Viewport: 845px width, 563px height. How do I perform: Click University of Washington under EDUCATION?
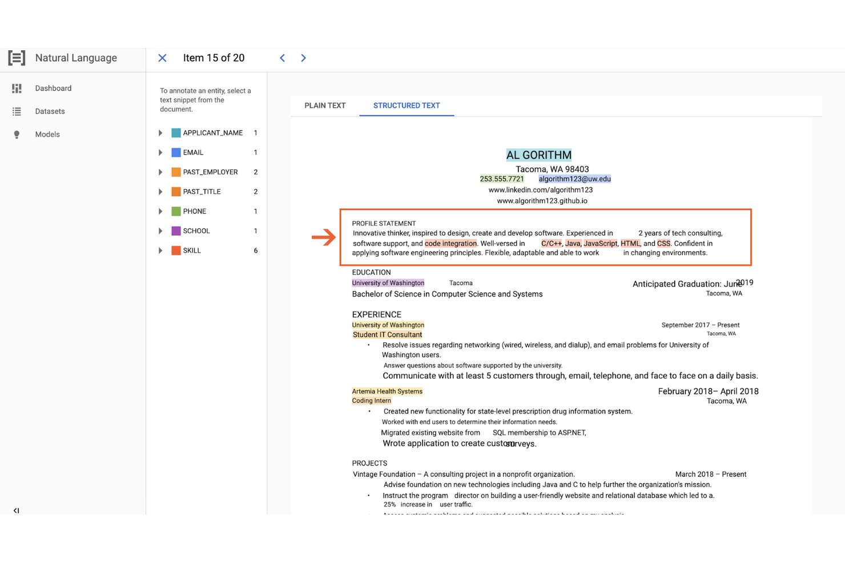point(388,283)
